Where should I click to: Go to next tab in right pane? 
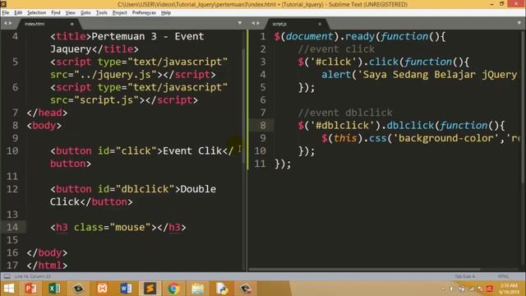258,23
